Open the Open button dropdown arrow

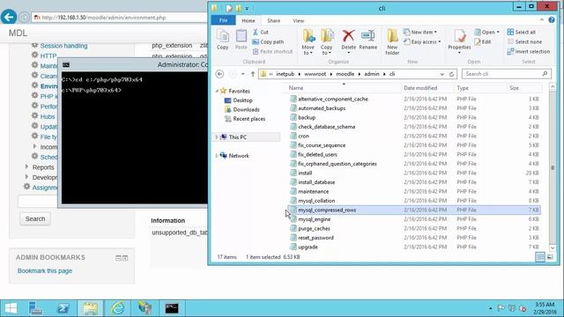coord(498,32)
